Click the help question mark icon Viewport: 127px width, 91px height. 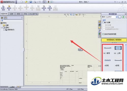point(115,2)
